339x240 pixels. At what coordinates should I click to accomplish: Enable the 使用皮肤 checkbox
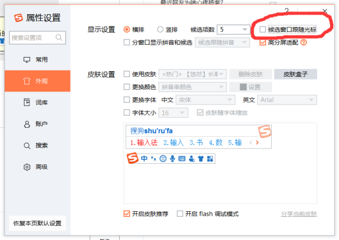coord(127,74)
